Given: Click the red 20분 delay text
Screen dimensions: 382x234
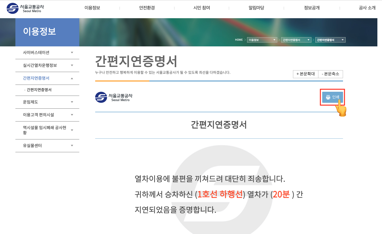Looking at the screenshot, I should pyautogui.click(x=281, y=194).
